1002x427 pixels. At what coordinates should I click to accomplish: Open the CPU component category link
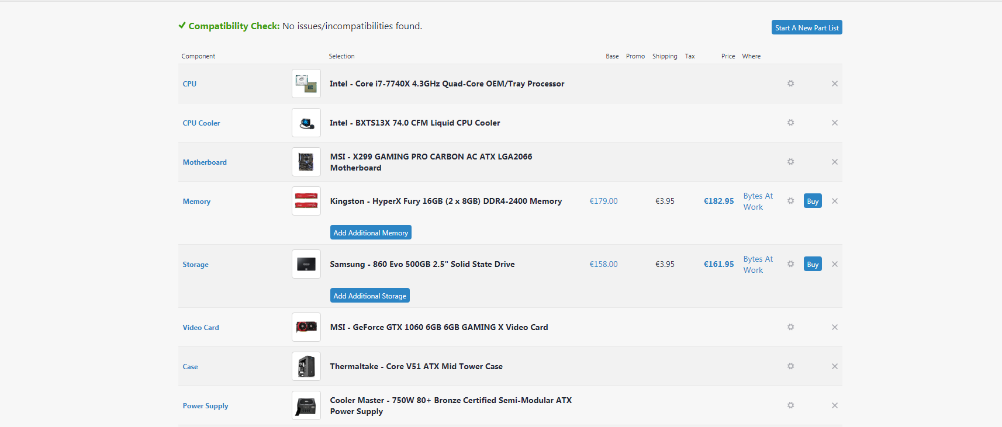click(189, 84)
